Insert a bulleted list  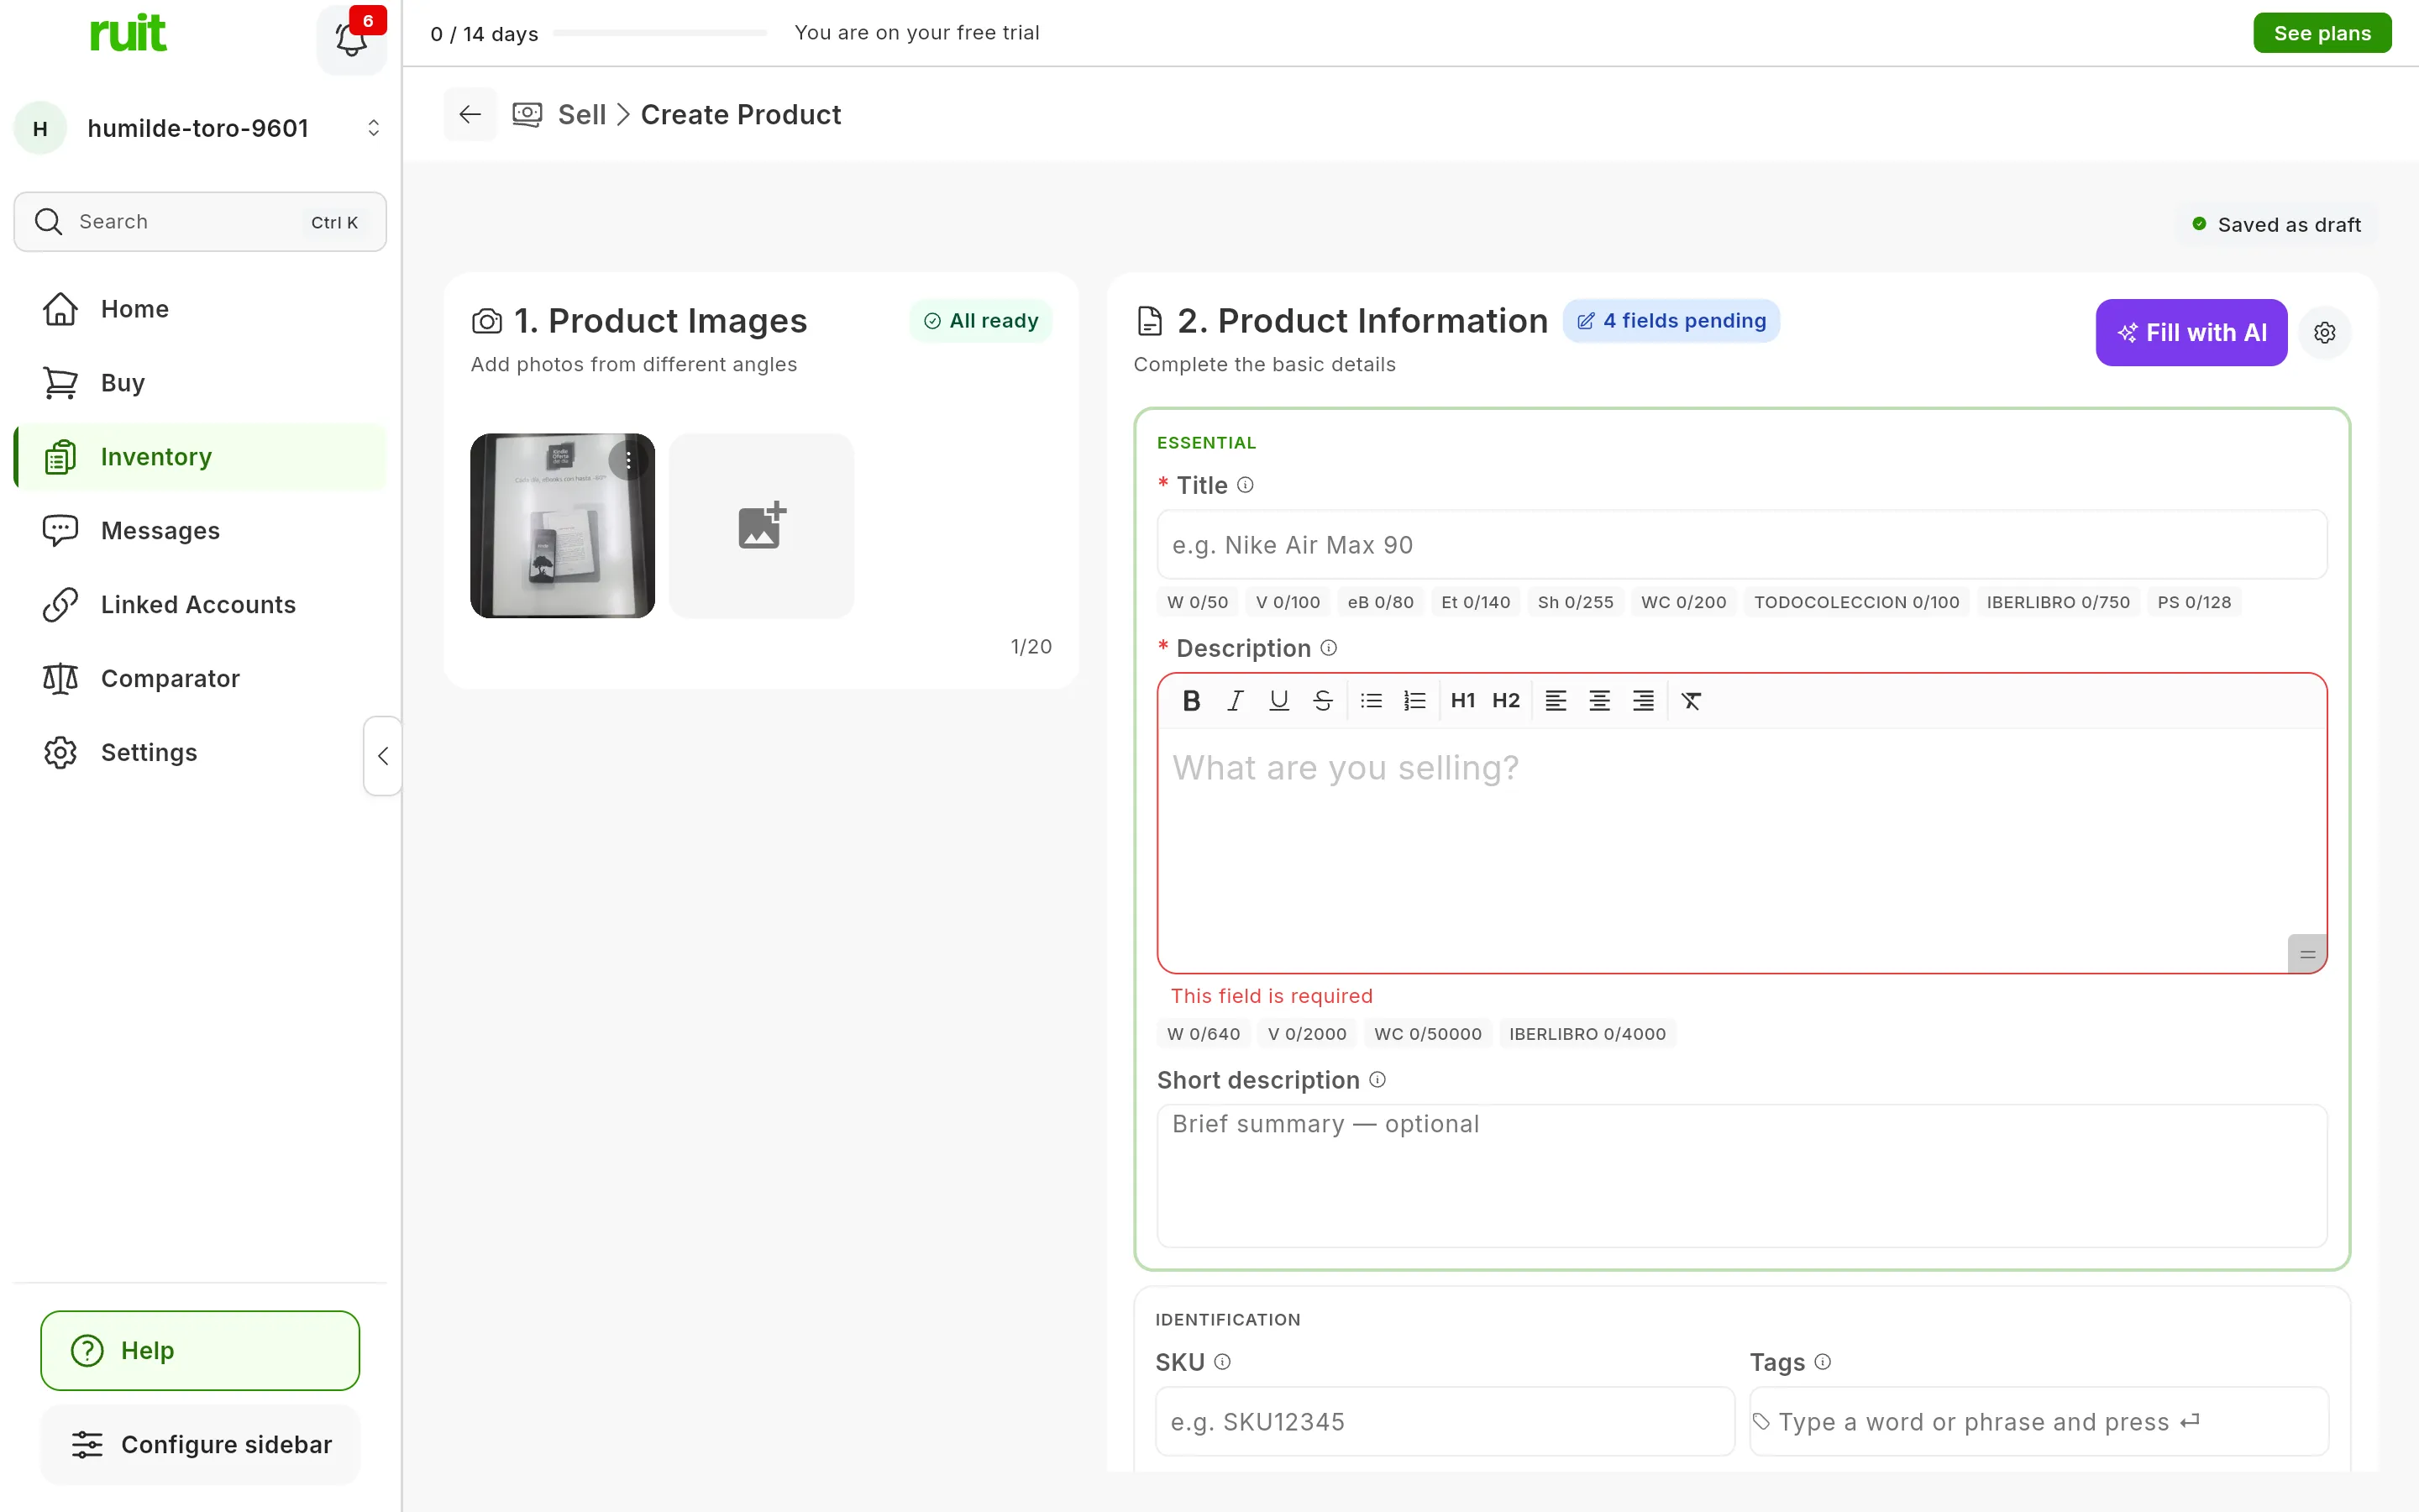[1371, 701]
